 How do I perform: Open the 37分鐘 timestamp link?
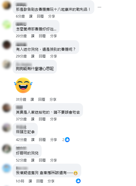tap(21, 119)
